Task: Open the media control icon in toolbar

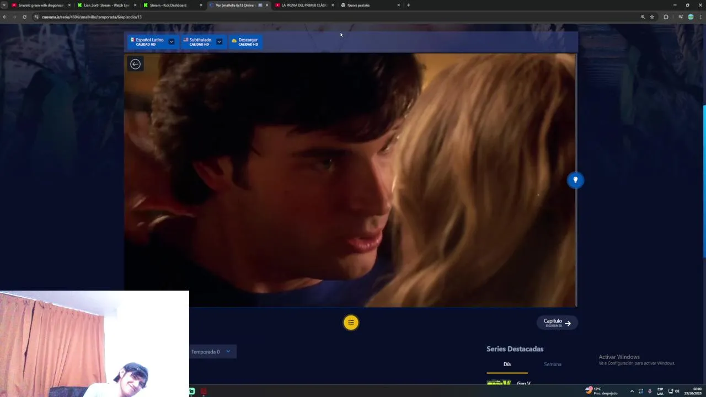Action: (x=681, y=17)
